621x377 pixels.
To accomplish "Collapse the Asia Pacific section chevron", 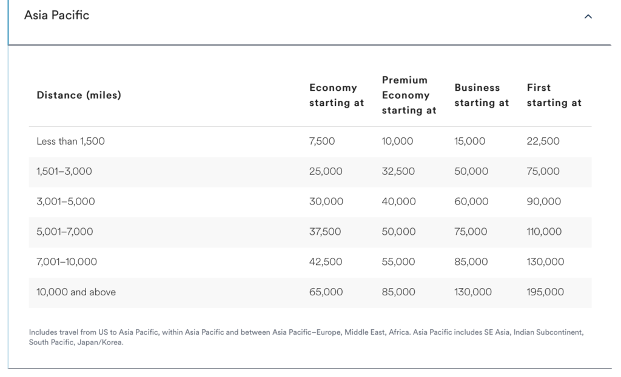I will pyautogui.click(x=587, y=16).
